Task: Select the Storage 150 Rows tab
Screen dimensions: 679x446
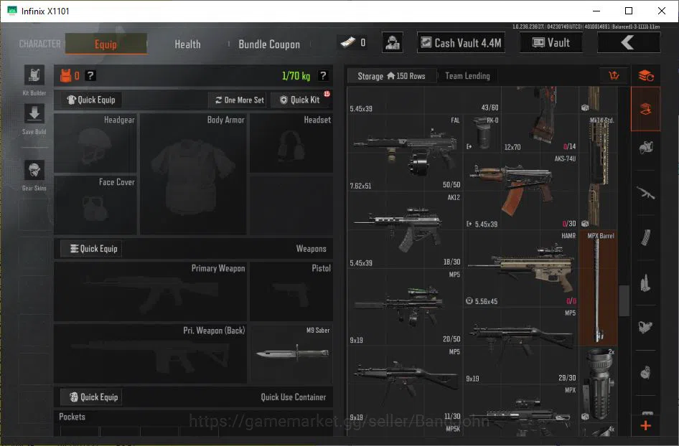Action: click(391, 76)
